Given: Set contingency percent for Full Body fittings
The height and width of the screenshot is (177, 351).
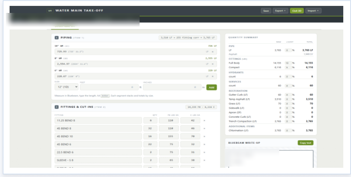Looking at the screenshot, I should pyautogui.click(x=288, y=63).
